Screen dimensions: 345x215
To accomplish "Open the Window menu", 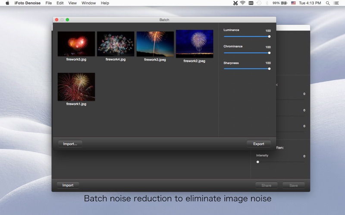I will (x=88, y=3).
